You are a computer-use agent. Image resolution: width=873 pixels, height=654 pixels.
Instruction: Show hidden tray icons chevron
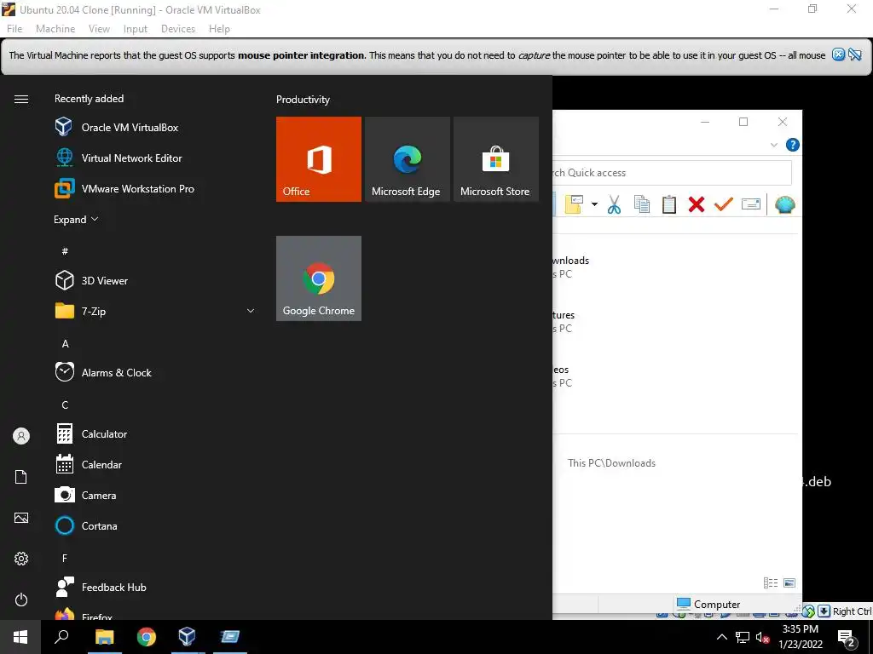tap(721, 637)
